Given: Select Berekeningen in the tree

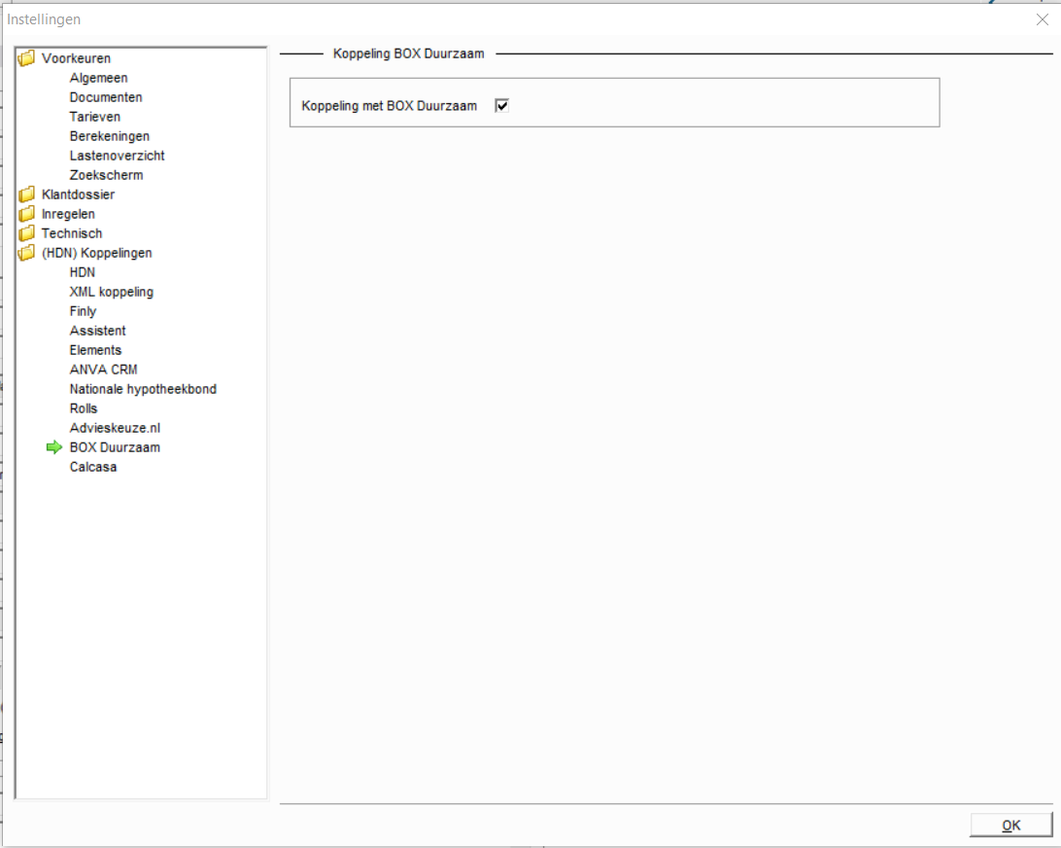Looking at the screenshot, I should (110, 136).
